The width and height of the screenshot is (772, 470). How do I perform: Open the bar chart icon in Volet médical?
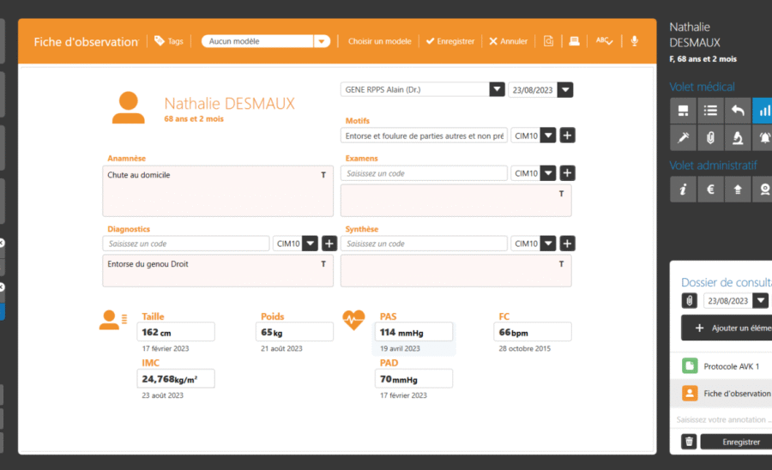tap(763, 111)
